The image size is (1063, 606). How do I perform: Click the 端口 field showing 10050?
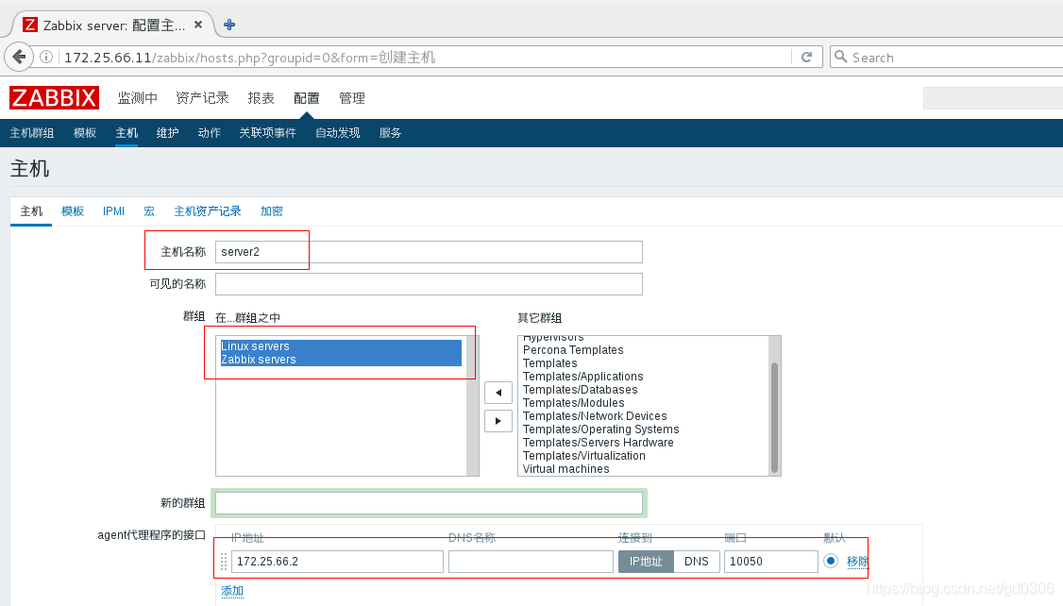[x=770, y=562]
